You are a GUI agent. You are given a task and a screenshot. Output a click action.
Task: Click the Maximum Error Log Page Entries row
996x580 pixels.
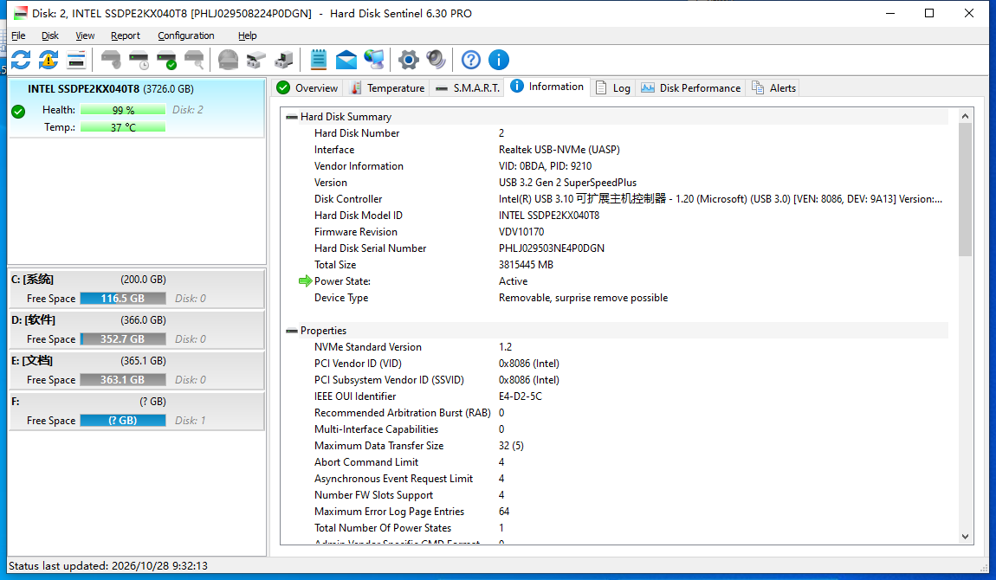tap(616, 512)
